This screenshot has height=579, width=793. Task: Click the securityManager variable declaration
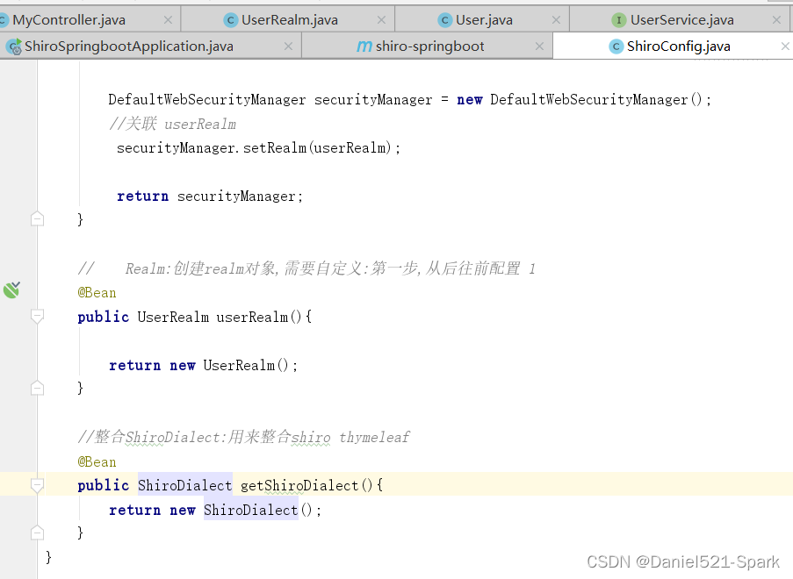373,99
